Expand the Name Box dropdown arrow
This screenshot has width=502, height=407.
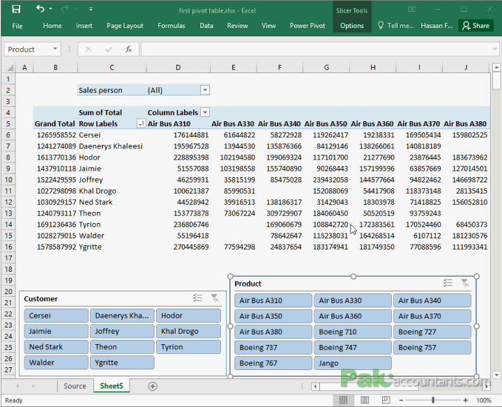pos(55,49)
